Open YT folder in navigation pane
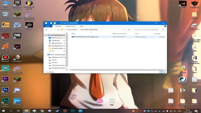Screen dimensions: 201x113 [53, 51]
